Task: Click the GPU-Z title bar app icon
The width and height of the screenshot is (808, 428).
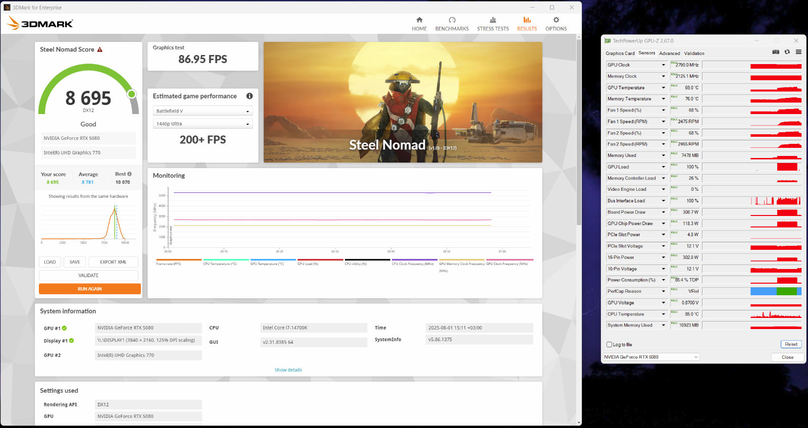Action: click(608, 41)
